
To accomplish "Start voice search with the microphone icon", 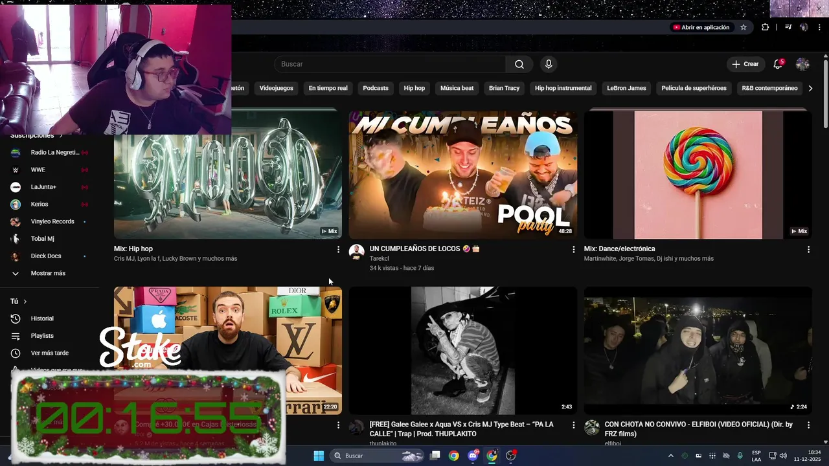I will coord(549,64).
